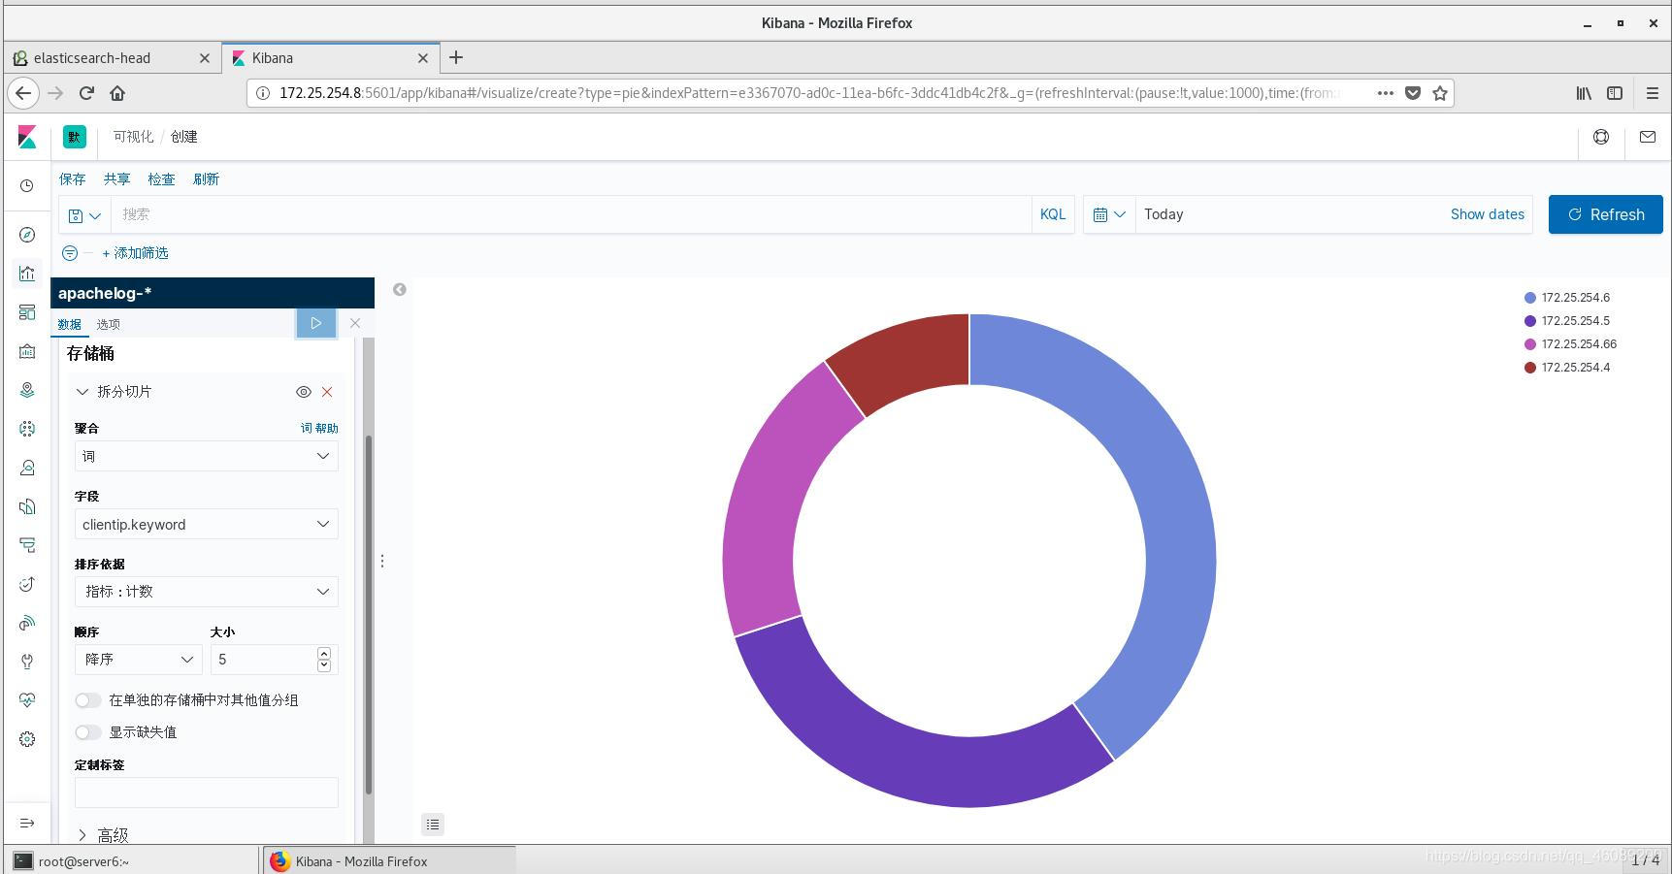Open the clientip.keyword field dropdown

[x=207, y=524]
